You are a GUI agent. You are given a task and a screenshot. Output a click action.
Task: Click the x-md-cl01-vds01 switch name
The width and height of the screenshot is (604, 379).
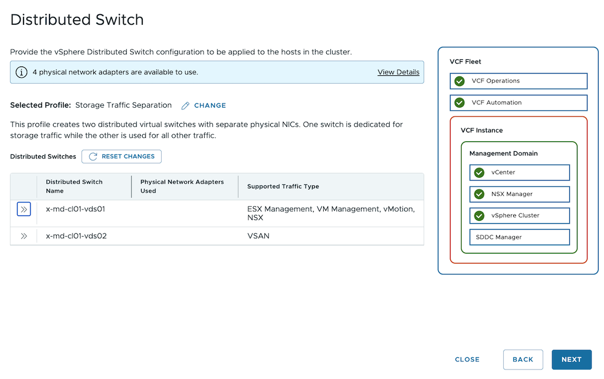tap(75, 209)
